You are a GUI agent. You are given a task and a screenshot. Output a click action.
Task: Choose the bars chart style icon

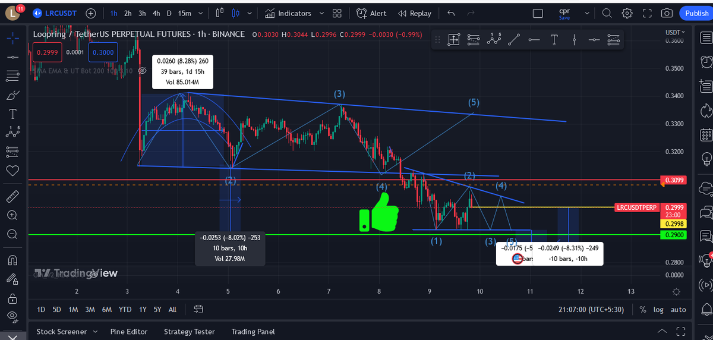[x=220, y=13]
